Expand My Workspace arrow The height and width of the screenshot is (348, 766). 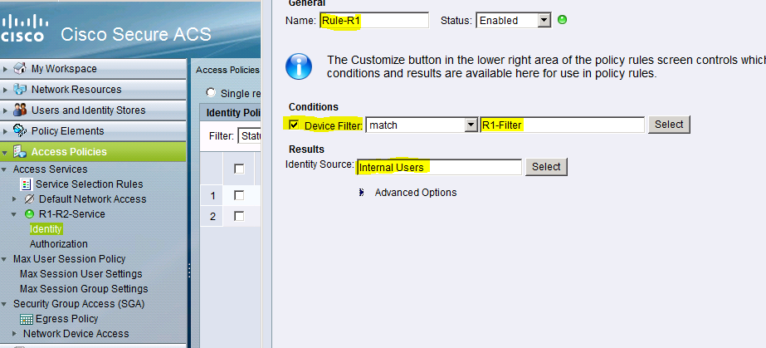tap(5, 69)
